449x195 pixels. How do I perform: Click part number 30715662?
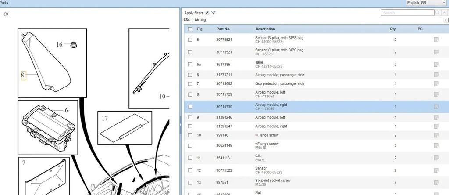pyautogui.click(x=224, y=84)
